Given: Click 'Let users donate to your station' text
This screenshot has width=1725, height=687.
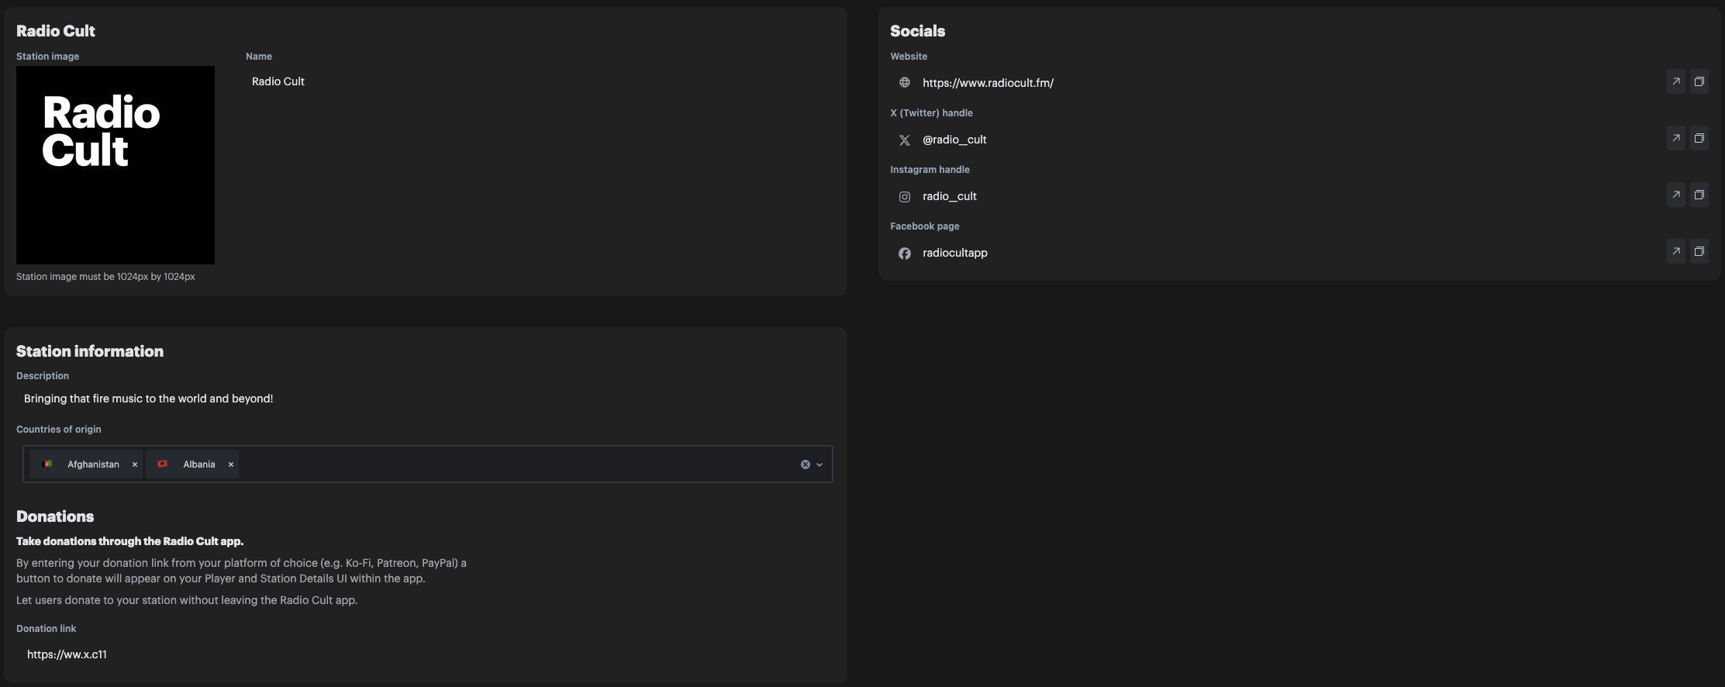Looking at the screenshot, I should (x=187, y=600).
